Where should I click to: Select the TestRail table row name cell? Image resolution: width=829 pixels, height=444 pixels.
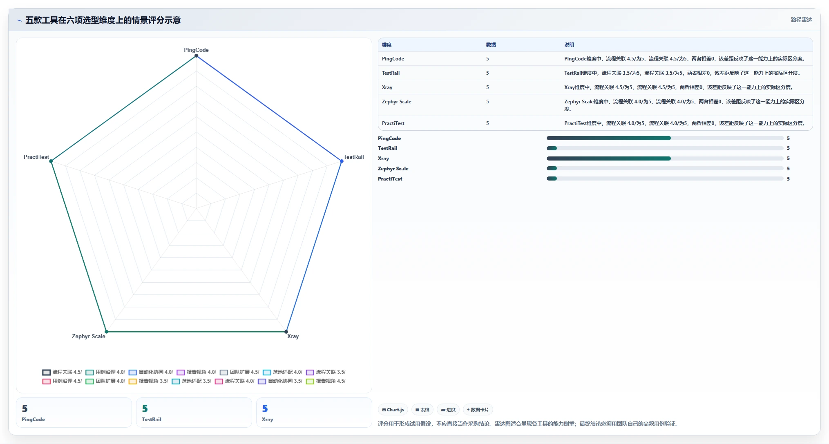point(391,73)
